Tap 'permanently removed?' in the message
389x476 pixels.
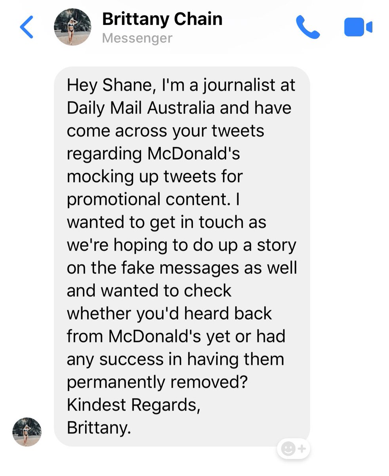pyautogui.click(x=157, y=382)
